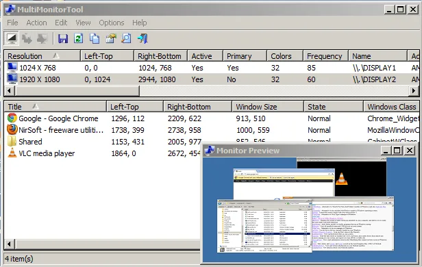The image size is (422, 267).
Task: Click the Refresh green arrows icon
Action: [x=78, y=39]
